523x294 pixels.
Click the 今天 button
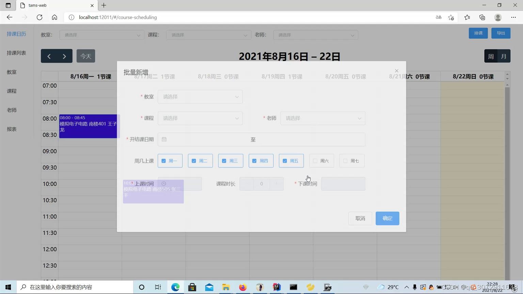click(86, 56)
